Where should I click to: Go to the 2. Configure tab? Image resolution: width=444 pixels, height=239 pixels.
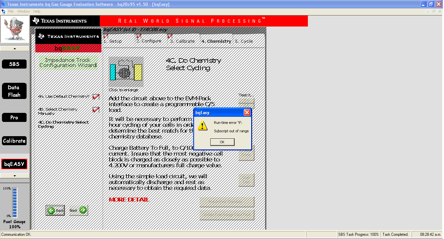[149, 41]
